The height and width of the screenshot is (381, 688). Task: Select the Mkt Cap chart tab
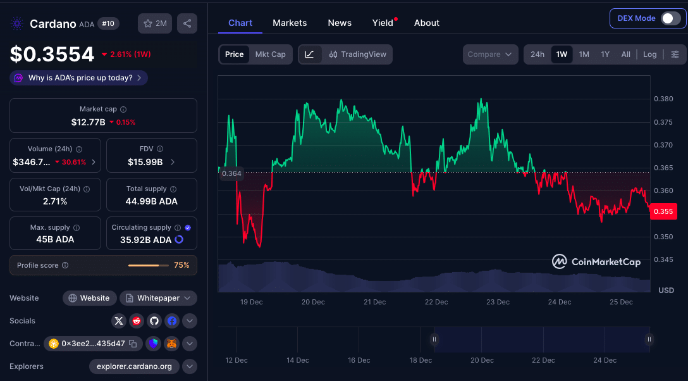coord(271,54)
